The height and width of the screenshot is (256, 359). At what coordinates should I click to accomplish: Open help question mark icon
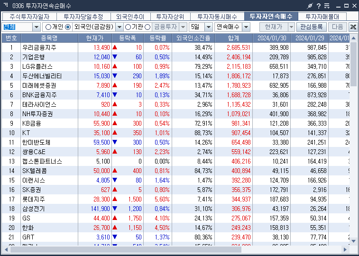point(319,6)
